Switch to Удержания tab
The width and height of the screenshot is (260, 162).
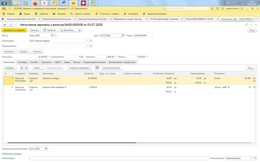click(46, 62)
